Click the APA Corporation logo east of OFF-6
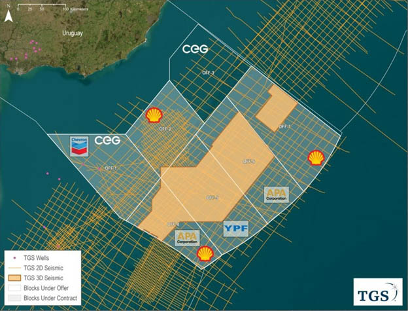The image size is (408, 311). point(277,194)
